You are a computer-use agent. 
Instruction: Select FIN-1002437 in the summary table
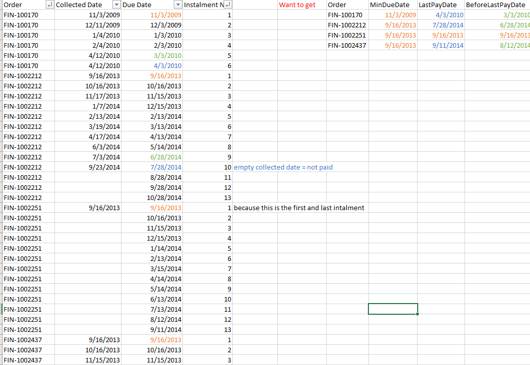347,45
